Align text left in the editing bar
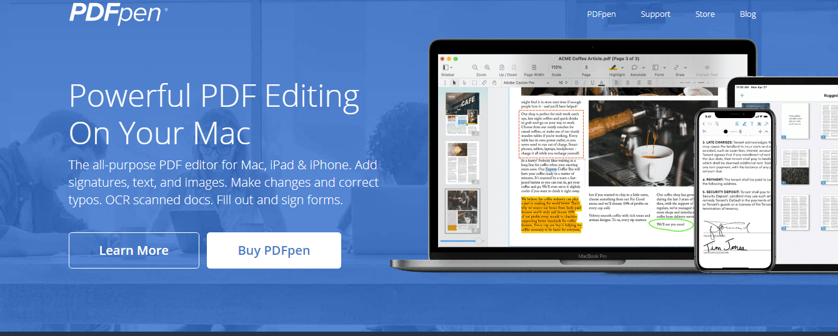The height and width of the screenshot is (336, 838). click(x=617, y=82)
